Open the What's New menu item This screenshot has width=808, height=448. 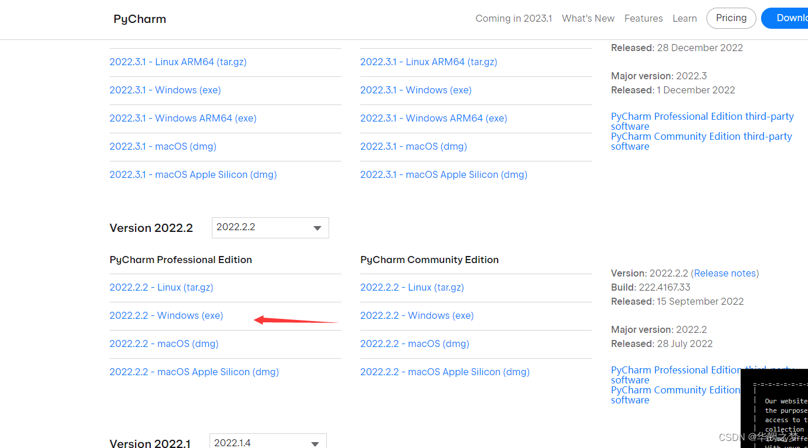[x=588, y=18]
